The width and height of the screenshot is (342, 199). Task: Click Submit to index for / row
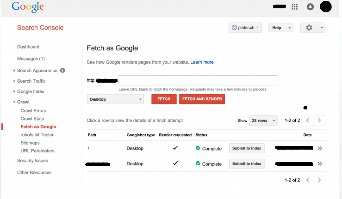247,148
